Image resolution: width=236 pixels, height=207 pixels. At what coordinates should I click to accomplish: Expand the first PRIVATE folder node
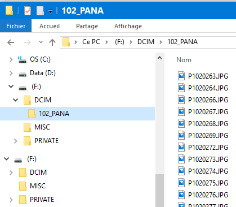click(x=16, y=141)
